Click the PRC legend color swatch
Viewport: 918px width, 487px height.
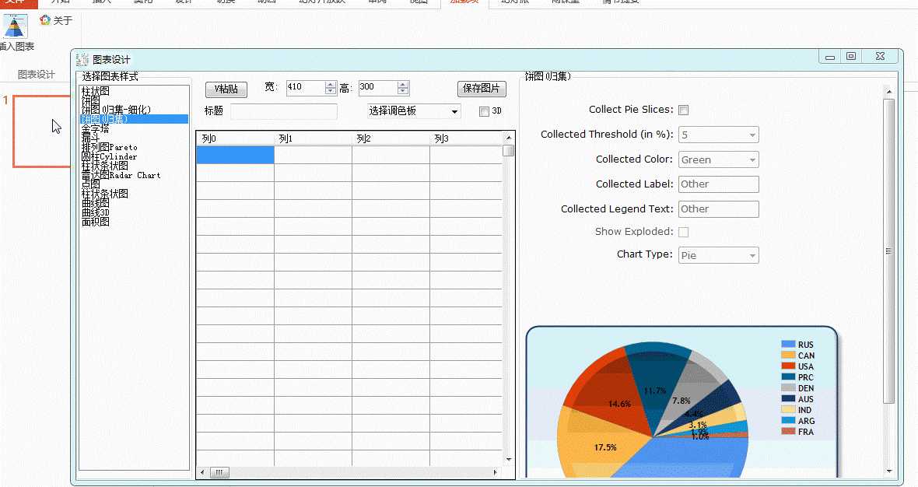click(788, 377)
